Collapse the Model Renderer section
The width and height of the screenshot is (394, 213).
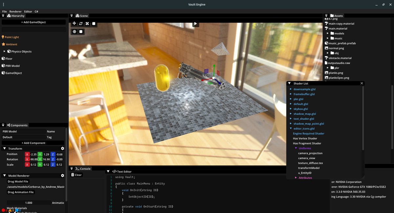pyautogui.click(x=4, y=176)
